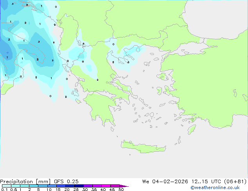Image resolution: width=248 pixels, height=191 pixels.
Task: Click the legend label '40'
Action: click(103, 189)
